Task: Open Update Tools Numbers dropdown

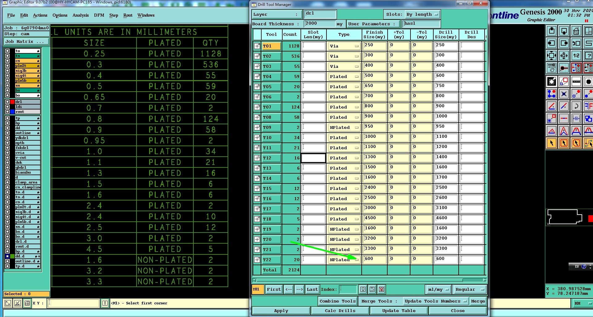Action: pos(435,301)
